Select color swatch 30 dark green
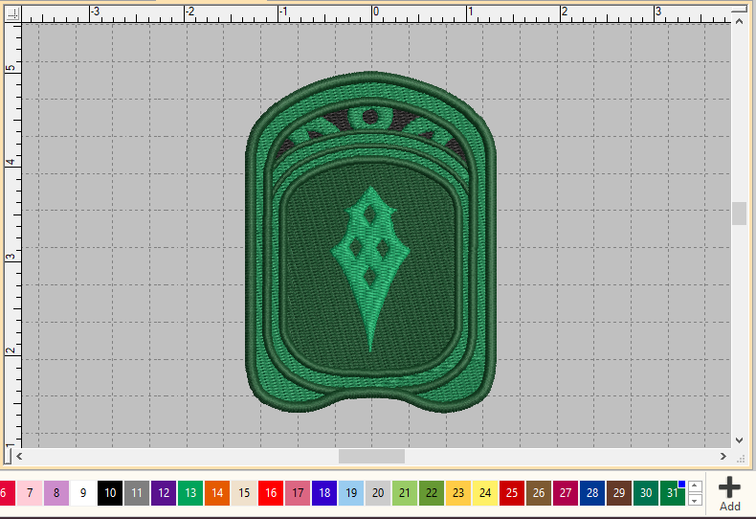The image size is (756, 519). point(646,493)
